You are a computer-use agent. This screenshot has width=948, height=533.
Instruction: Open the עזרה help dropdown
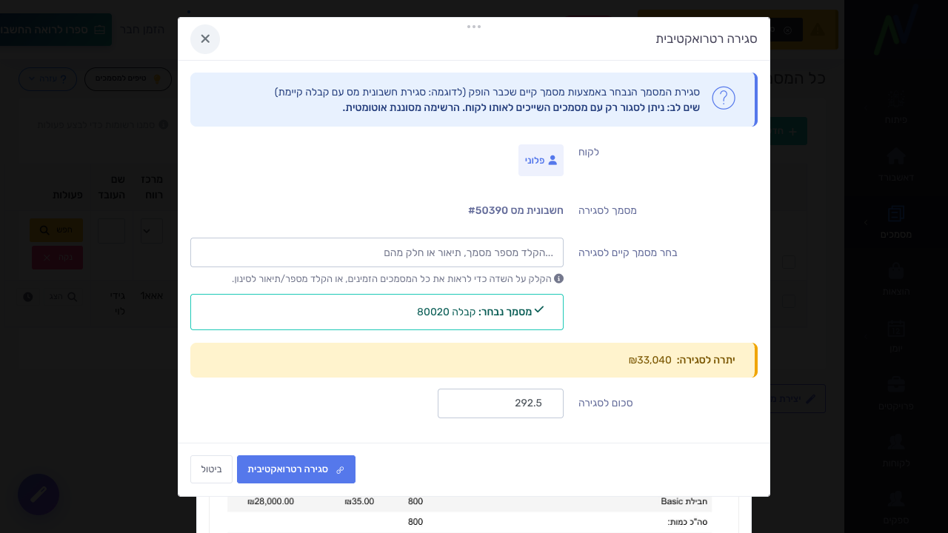(x=47, y=78)
